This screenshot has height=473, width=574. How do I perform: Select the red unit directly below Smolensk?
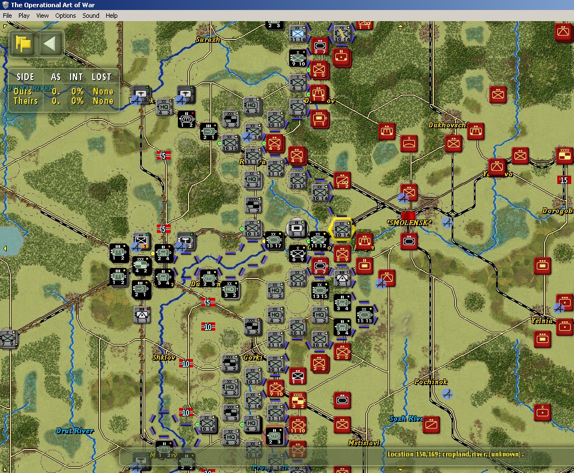[x=409, y=241]
